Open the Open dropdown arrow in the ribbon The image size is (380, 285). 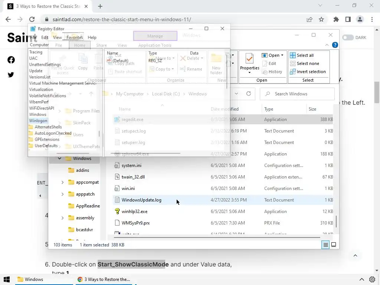[x=282, y=55]
